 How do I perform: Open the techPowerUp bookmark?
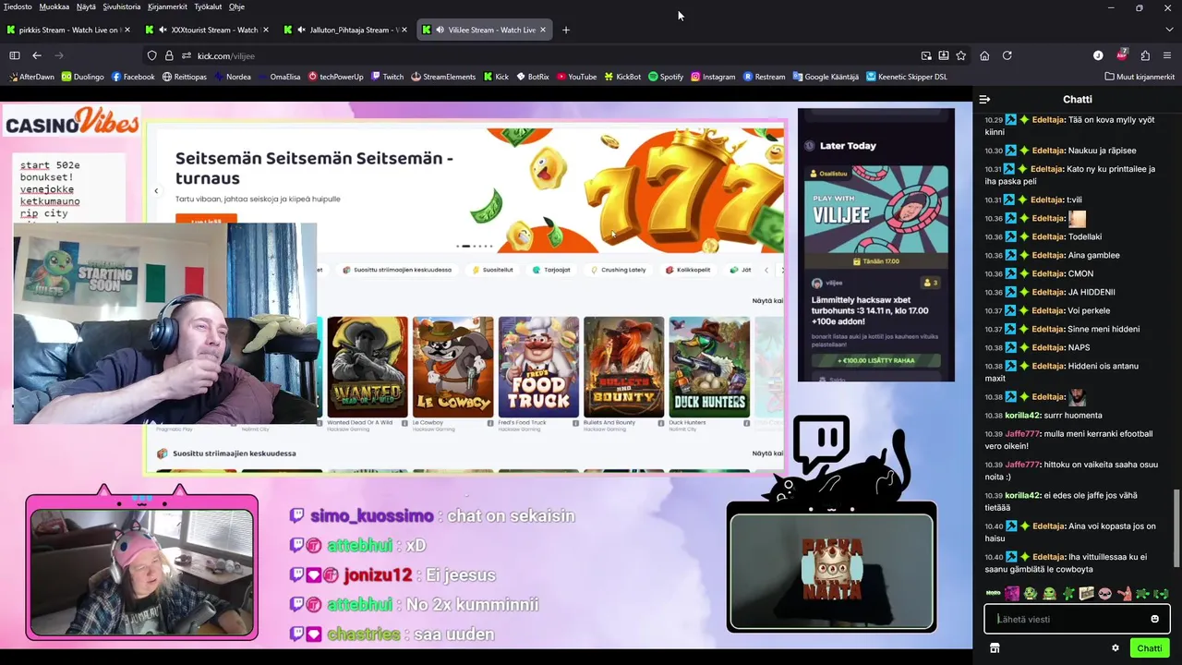[335, 77]
